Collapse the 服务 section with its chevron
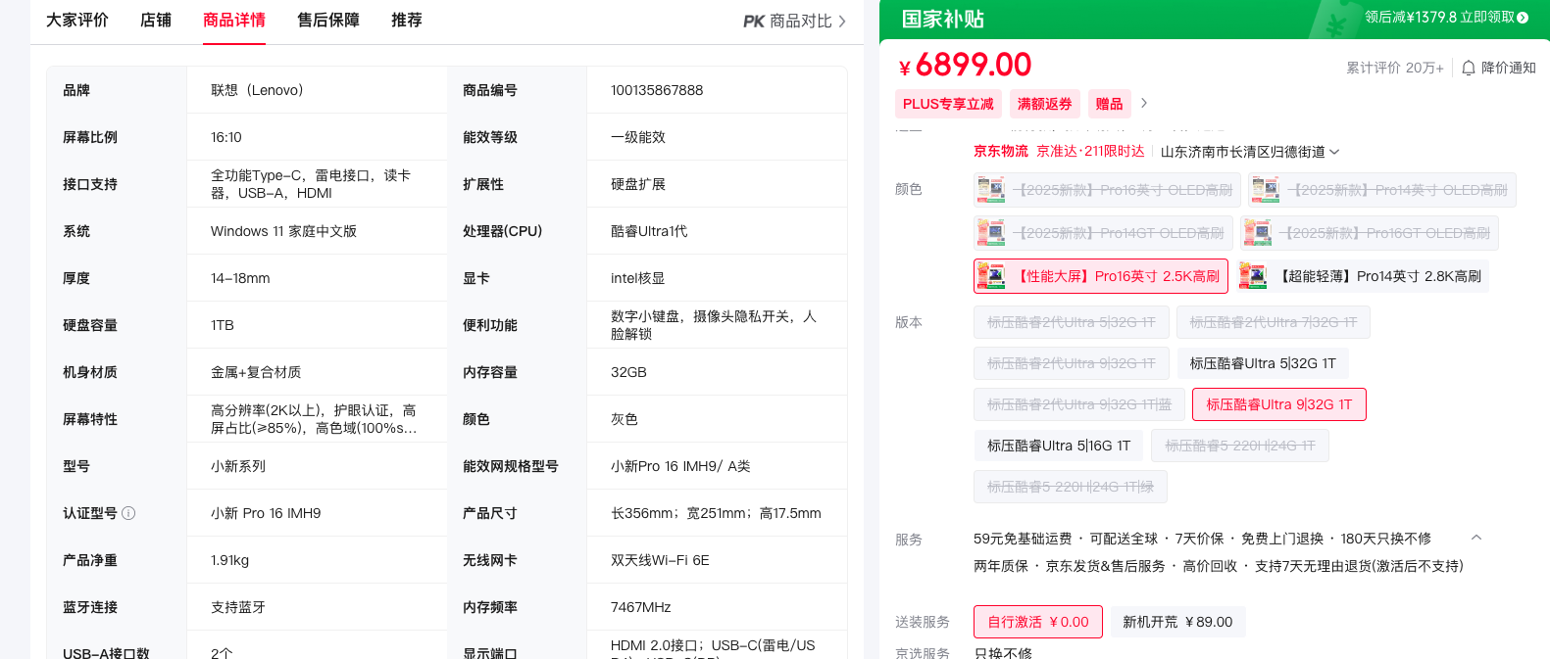Screen dimensions: 1550x659 pos(1476,538)
